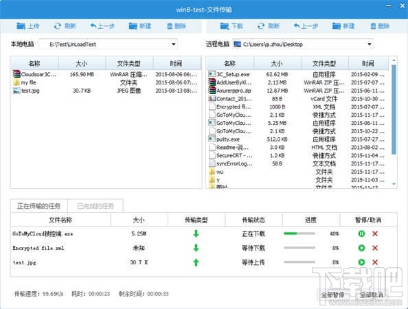The width and height of the screenshot is (408, 309).
Task: Click the transfer list File Name header
Action: pyautogui.click(x=60, y=220)
